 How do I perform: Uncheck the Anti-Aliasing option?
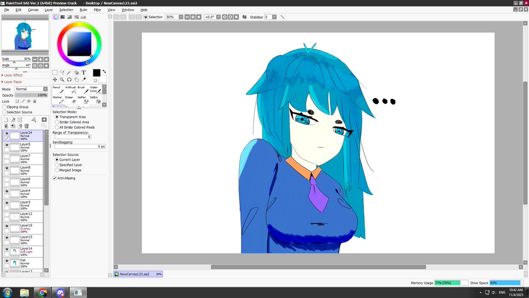click(55, 178)
